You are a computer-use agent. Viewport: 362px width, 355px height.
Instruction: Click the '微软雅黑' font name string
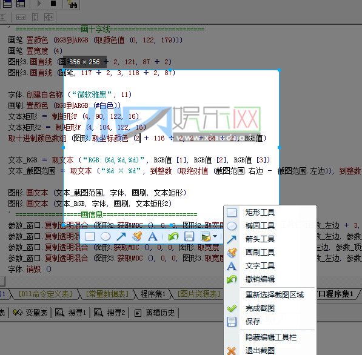click(92, 95)
